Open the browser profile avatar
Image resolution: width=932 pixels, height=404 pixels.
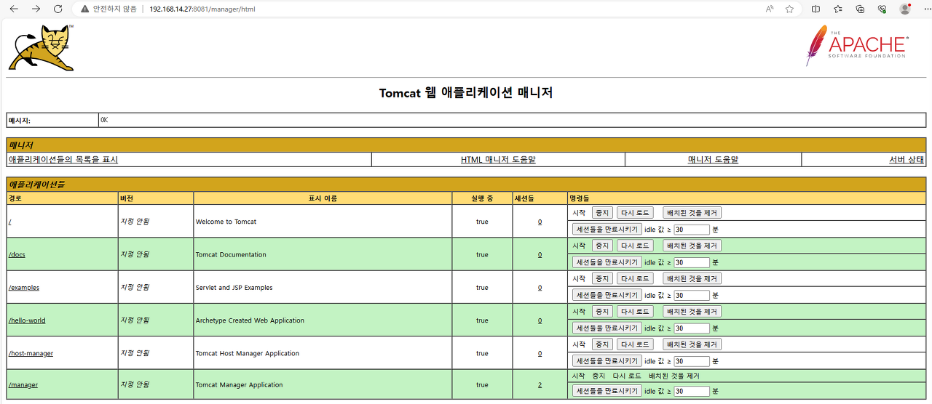tap(905, 9)
